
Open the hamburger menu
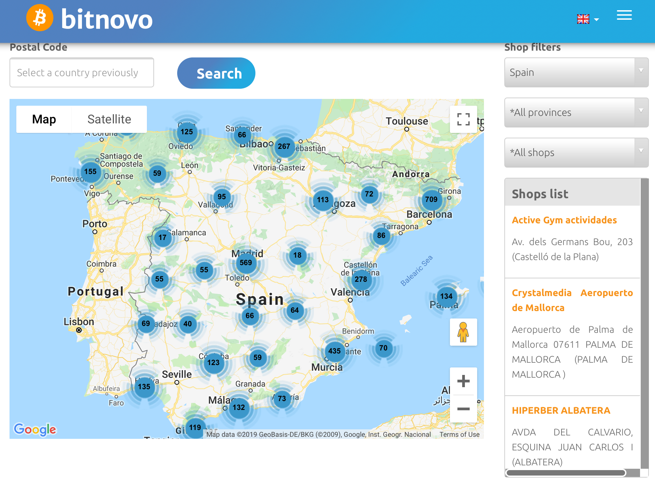(x=624, y=15)
